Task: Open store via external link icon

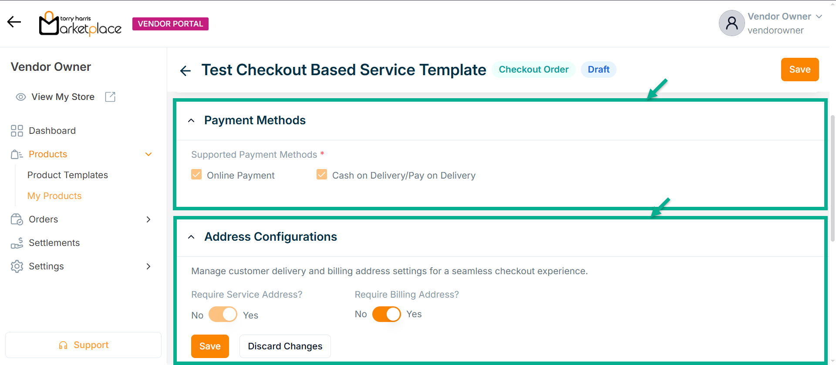Action: tap(110, 97)
